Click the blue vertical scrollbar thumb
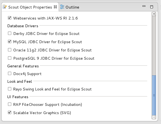Screen dimensions: 161x124 tap(154, 95)
